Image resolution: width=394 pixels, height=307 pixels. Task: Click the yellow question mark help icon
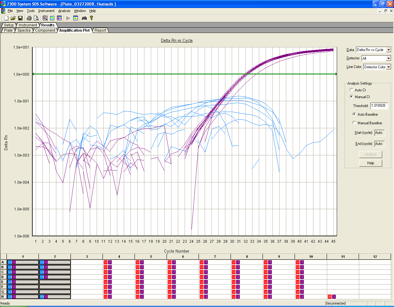pyautogui.click(x=91, y=18)
